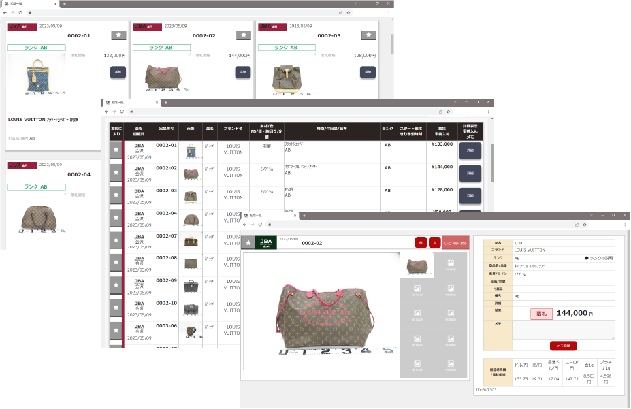631x409 pixels.
Task: Star list row 0002-09 as favorite
Action: (116, 284)
